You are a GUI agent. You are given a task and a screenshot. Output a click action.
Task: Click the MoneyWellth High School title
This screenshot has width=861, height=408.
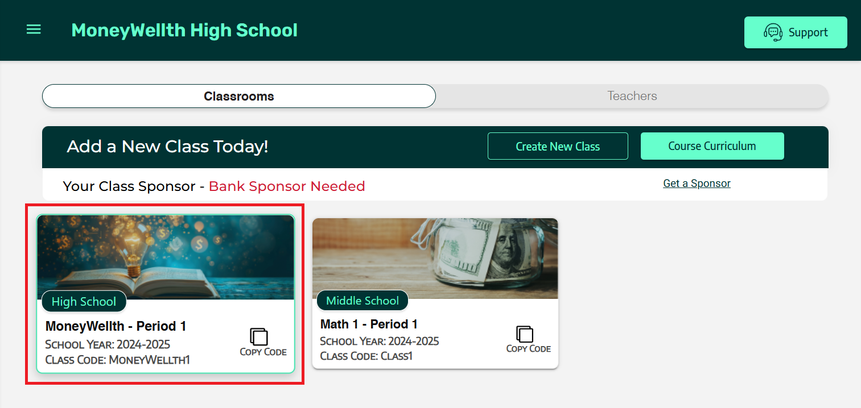[x=184, y=30]
